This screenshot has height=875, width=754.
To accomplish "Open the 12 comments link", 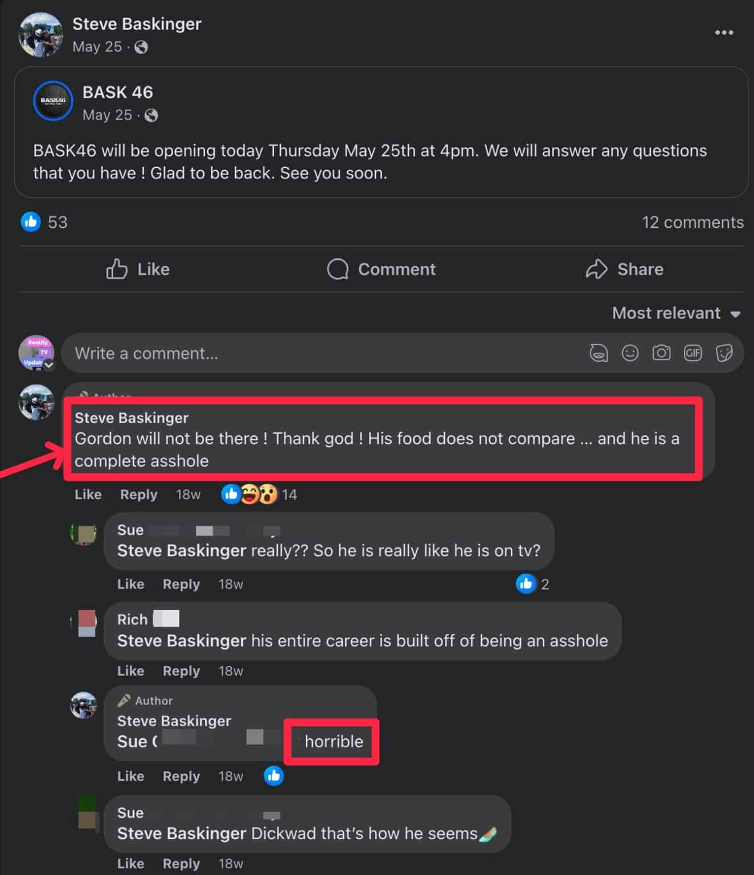I will click(692, 222).
